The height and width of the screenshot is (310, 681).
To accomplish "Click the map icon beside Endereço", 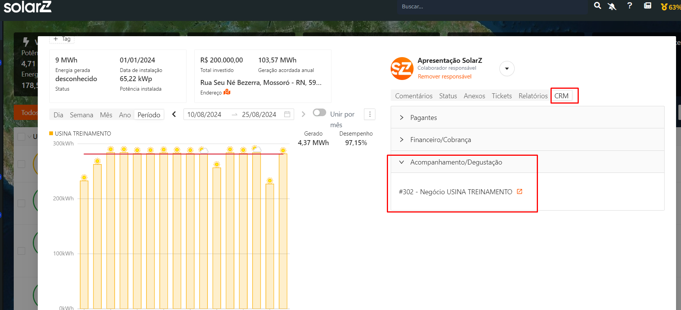I will pos(227,92).
